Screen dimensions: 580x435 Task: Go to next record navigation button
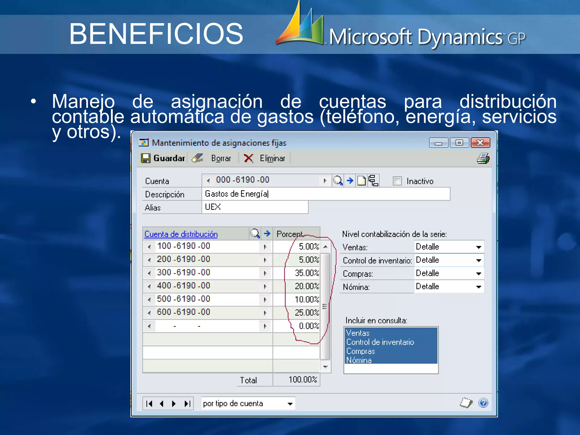(x=174, y=404)
